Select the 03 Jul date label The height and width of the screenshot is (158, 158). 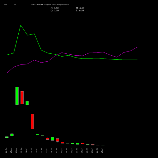click(36, 151)
